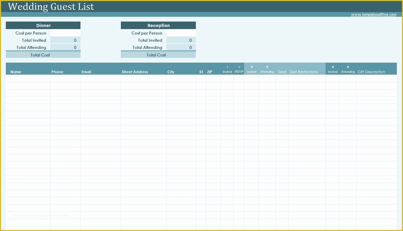Select the Reception Total Cost row
The image size is (403, 231).
coord(158,55)
